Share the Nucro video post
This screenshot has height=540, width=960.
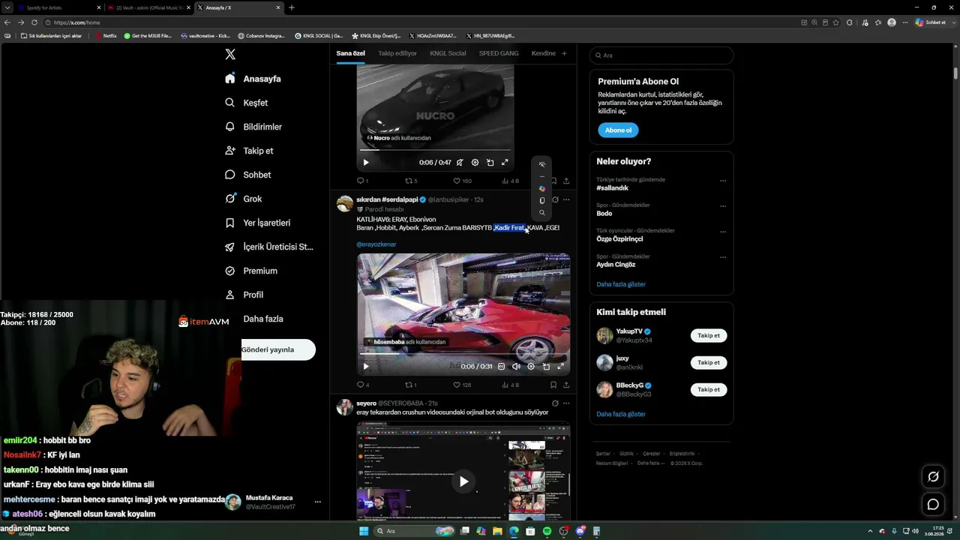[x=566, y=181]
